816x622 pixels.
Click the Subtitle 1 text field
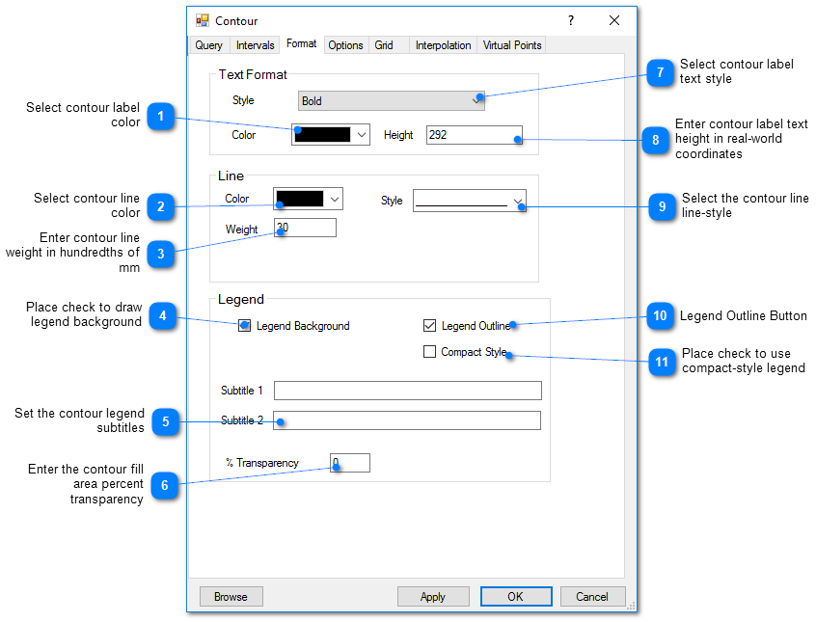tap(407, 391)
